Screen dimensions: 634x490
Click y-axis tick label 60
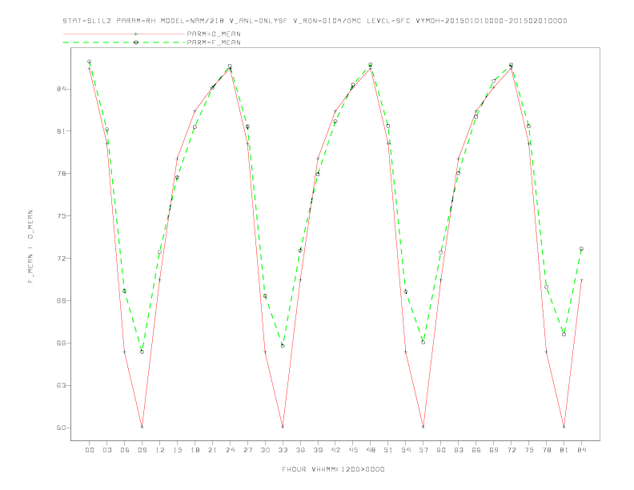62,428
